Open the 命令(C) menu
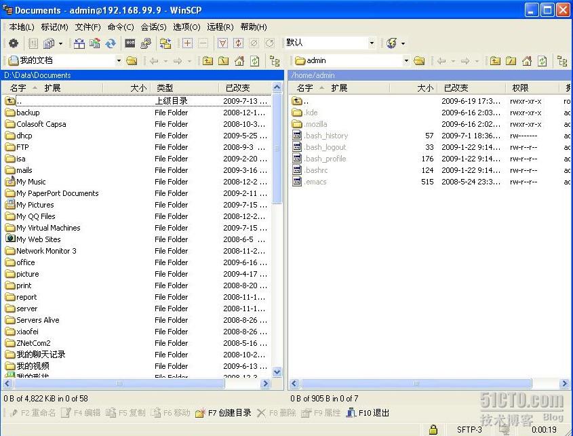 click(x=121, y=27)
